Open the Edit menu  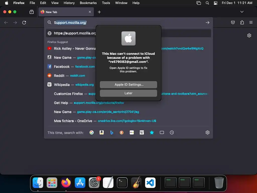pyautogui.click(x=43, y=3)
